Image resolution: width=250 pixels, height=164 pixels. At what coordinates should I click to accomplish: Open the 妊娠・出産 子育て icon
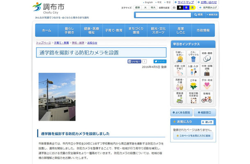pos(179,70)
